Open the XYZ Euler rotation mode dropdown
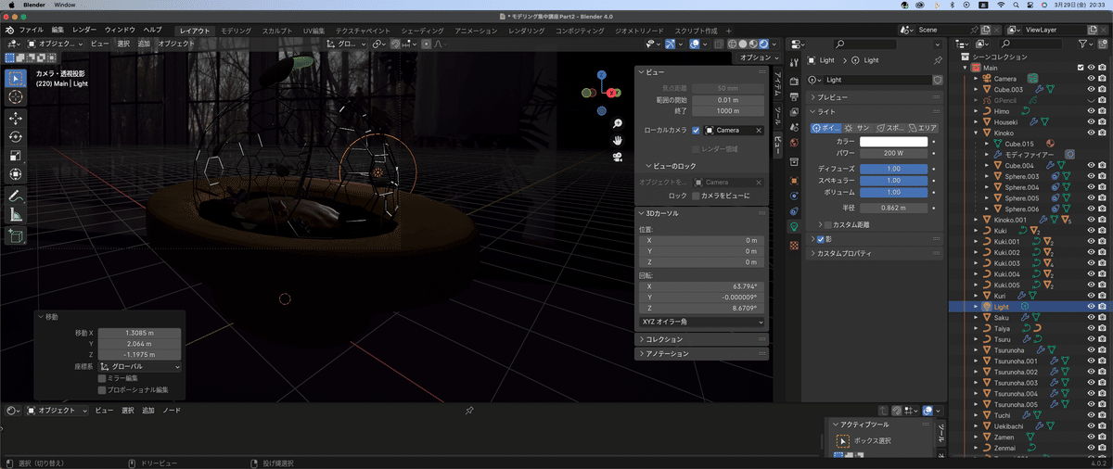 [x=702, y=322]
